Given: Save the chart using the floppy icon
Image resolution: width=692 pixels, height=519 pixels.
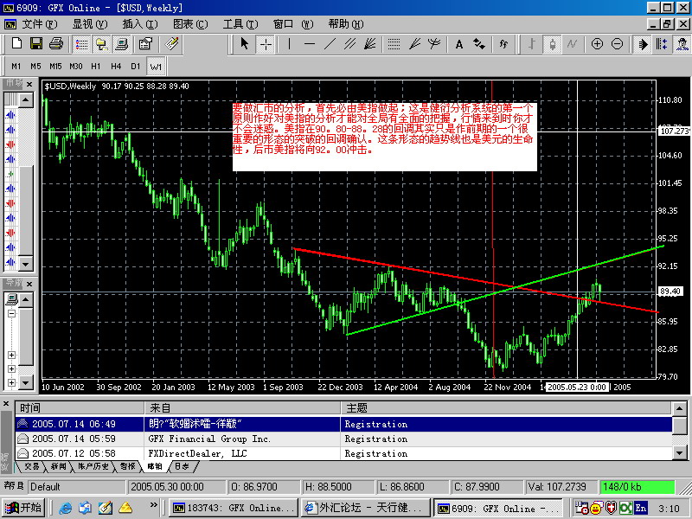Looking at the screenshot, I should click(36, 44).
